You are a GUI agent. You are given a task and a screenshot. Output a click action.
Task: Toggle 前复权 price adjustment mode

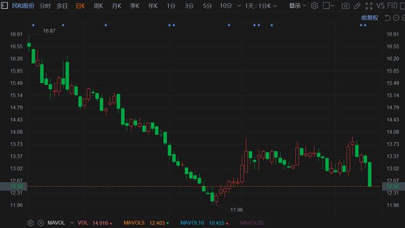point(370,18)
